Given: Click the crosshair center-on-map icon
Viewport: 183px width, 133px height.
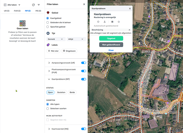Looking at the screenshot, I should (x=98, y=22).
